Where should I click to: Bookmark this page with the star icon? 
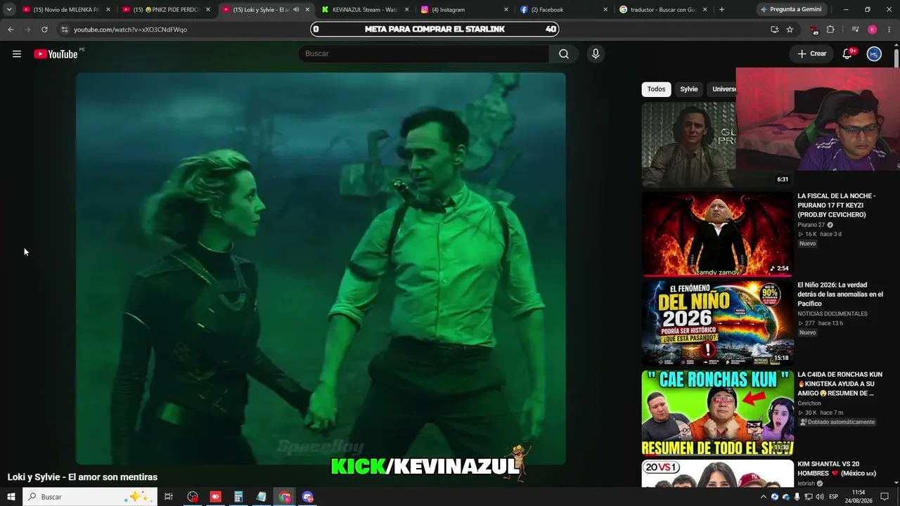(790, 30)
